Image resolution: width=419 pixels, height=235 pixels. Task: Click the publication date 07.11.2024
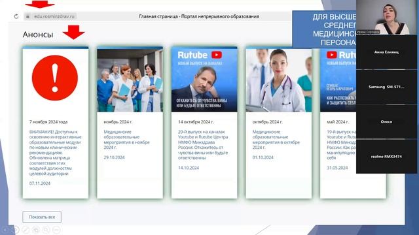(x=40, y=183)
